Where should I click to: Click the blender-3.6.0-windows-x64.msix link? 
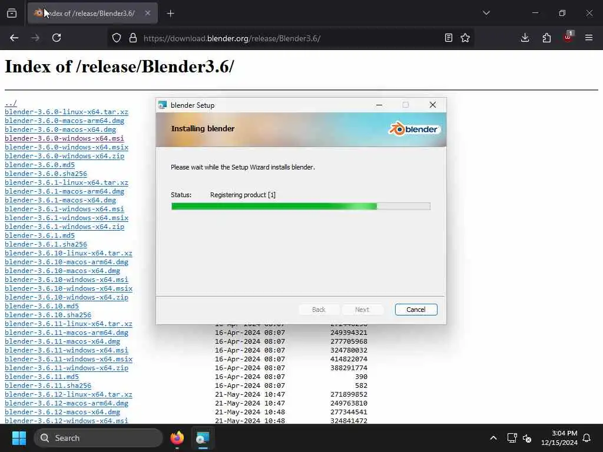click(67, 147)
